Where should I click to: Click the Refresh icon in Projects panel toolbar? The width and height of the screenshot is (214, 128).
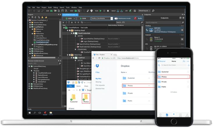35,17
